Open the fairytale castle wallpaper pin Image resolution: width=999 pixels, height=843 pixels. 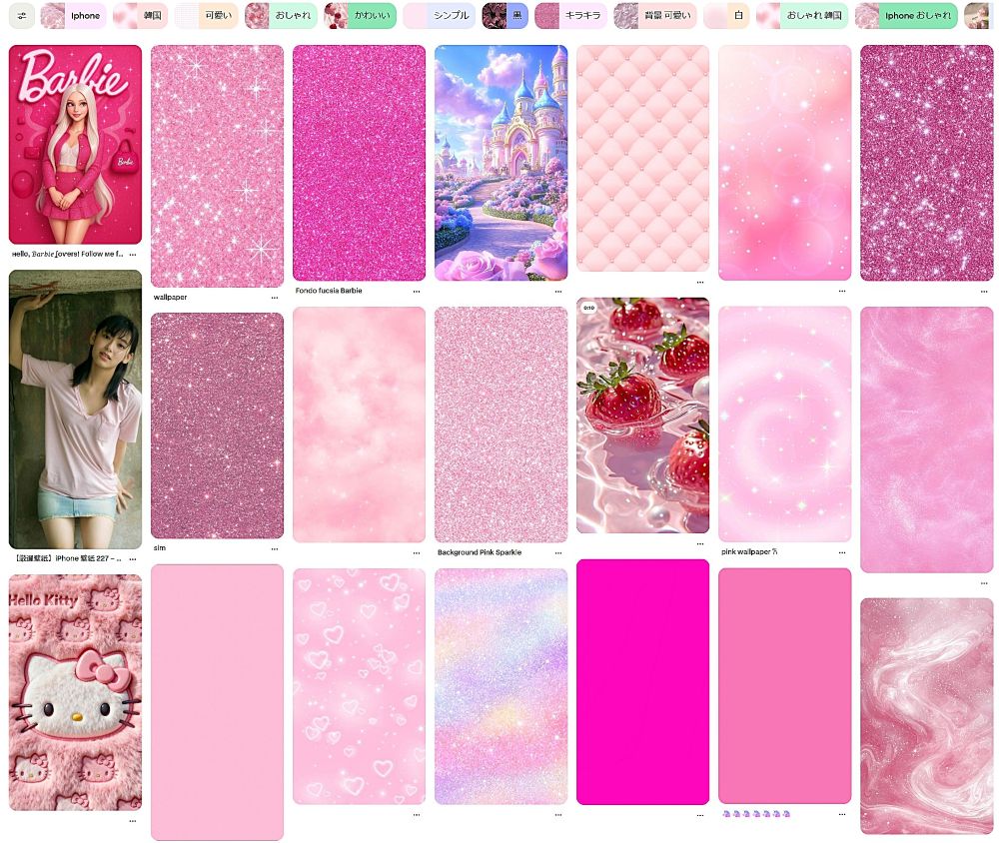tap(500, 162)
